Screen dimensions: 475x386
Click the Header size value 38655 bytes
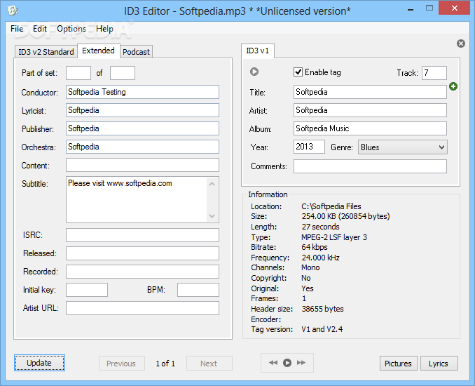[323, 309]
